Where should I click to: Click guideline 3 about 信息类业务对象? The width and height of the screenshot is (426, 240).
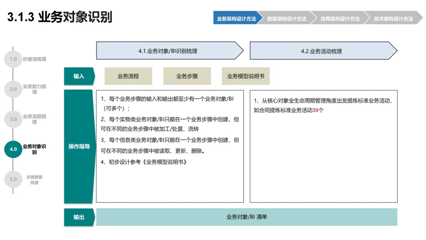tap(170, 145)
